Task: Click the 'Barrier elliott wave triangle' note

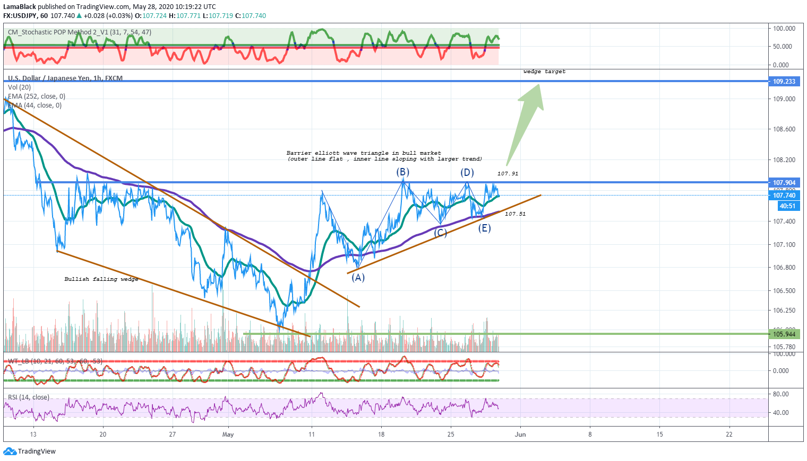Action: tap(384, 156)
